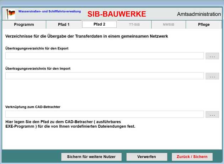Browse for the export directory via '...' button

pyautogui.click(x=212, y=56)
